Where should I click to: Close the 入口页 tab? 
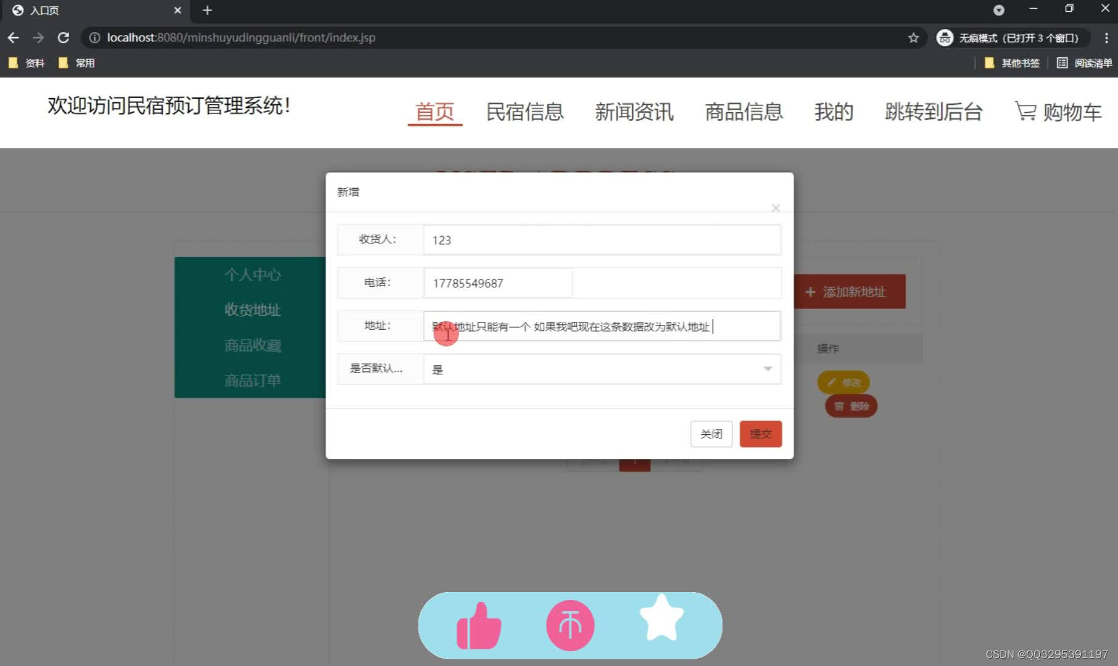[178, 10]
